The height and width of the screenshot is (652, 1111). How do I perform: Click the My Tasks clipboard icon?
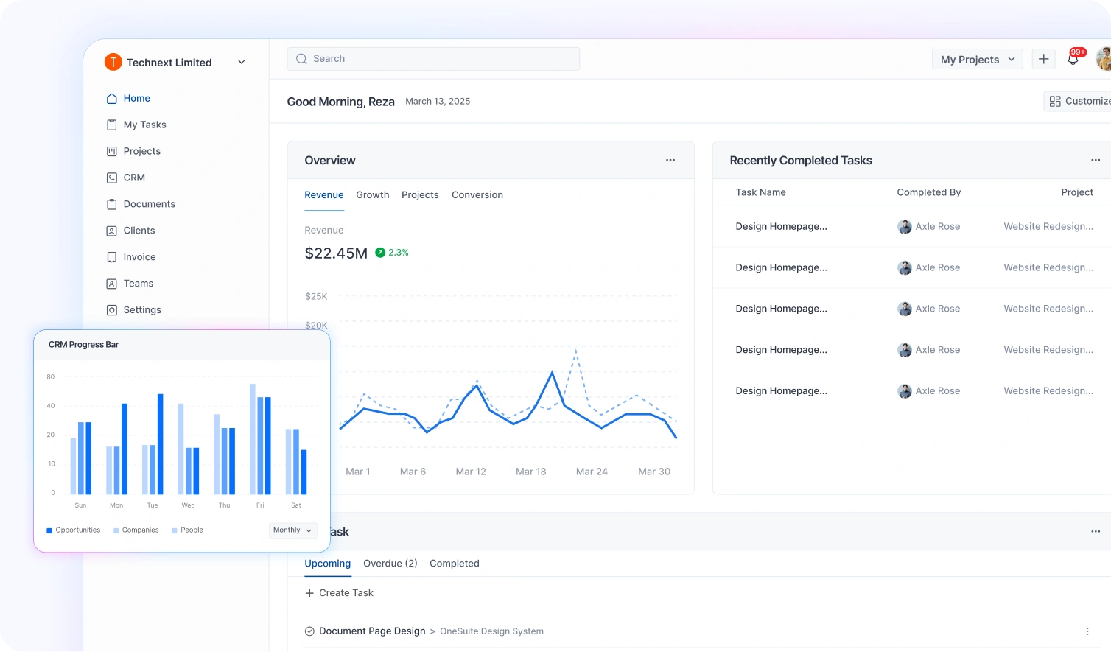[112, 125]
